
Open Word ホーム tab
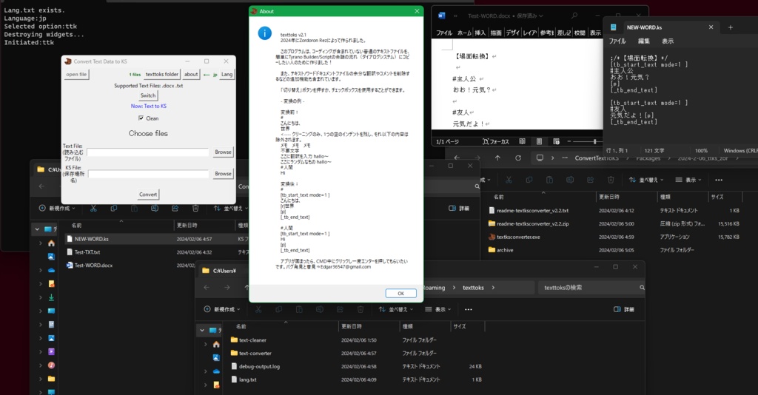(x=464, y=33)
